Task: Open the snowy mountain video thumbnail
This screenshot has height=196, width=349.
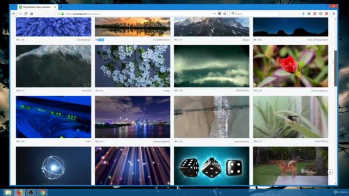Action: click(212, 27)
